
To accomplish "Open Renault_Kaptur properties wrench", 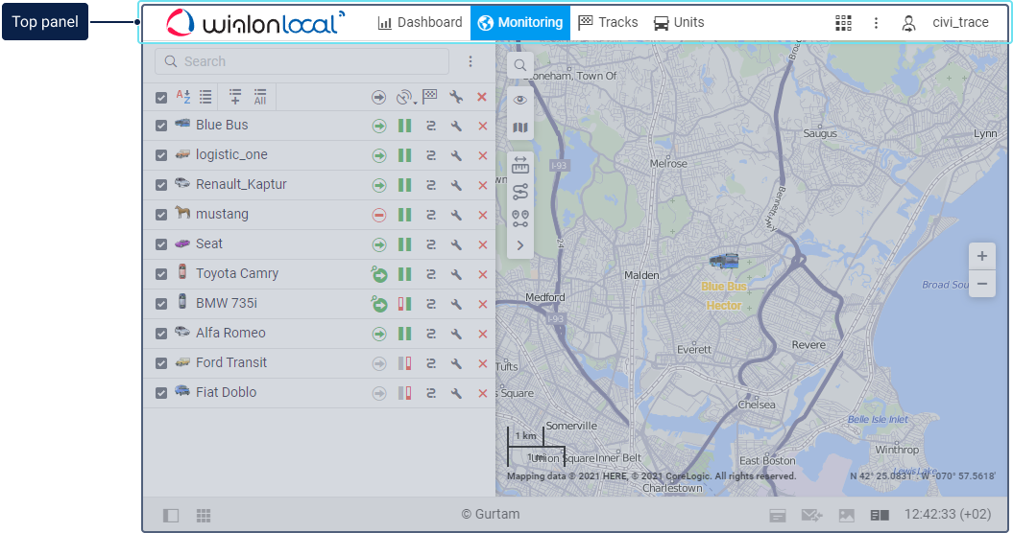I will [x=456, y=185].
